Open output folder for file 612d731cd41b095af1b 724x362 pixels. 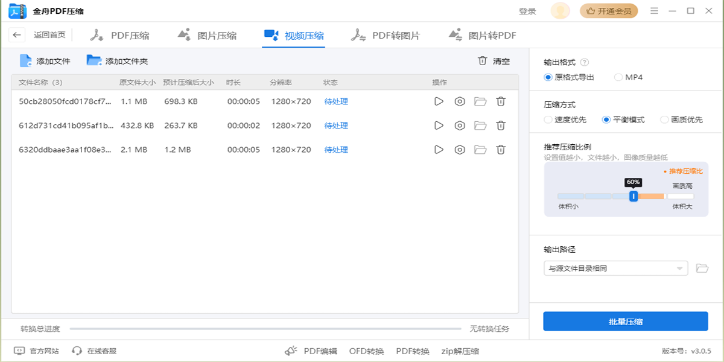coord(480,125)
